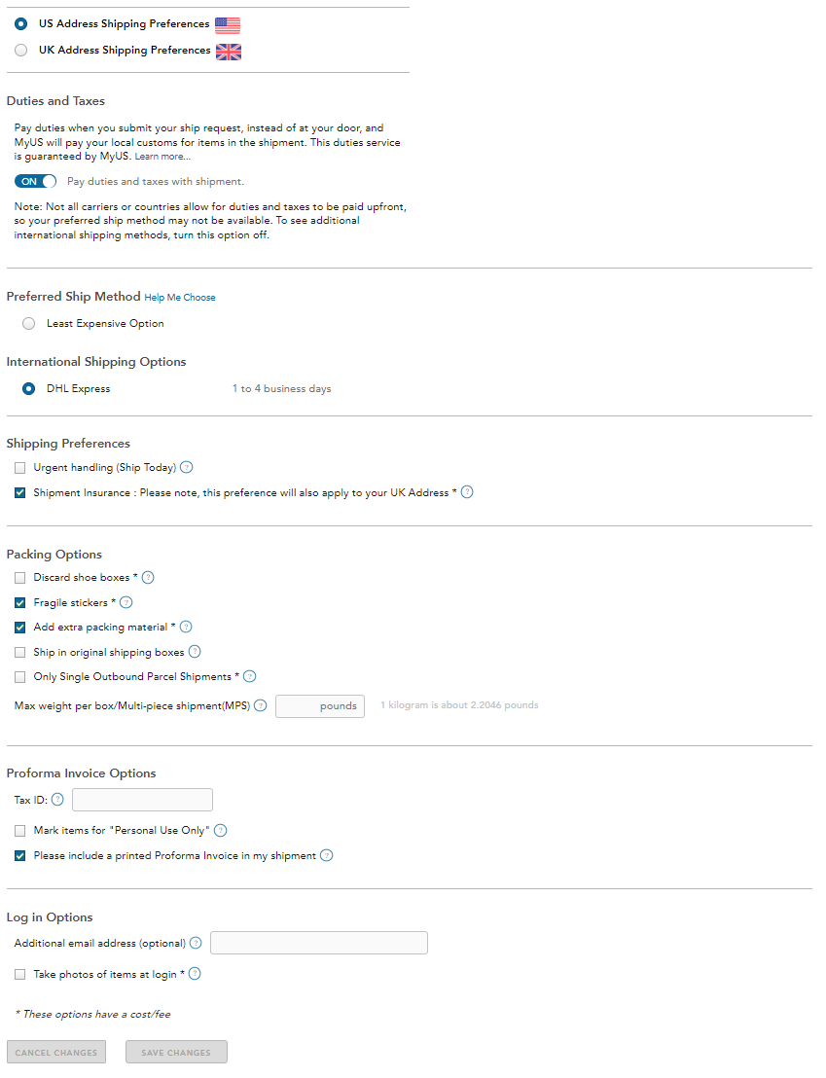826x1078 pixels.
Task: Enable Urgent handling Ship Today
Action: [19, 467]
